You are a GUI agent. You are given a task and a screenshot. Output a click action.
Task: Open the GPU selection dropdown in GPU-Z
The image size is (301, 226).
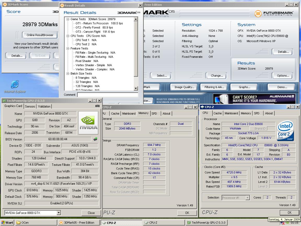[x=59, y=213]
